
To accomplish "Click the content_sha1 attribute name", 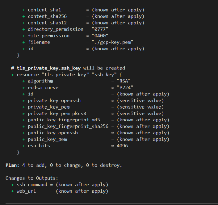I will (x=44, y=10).
